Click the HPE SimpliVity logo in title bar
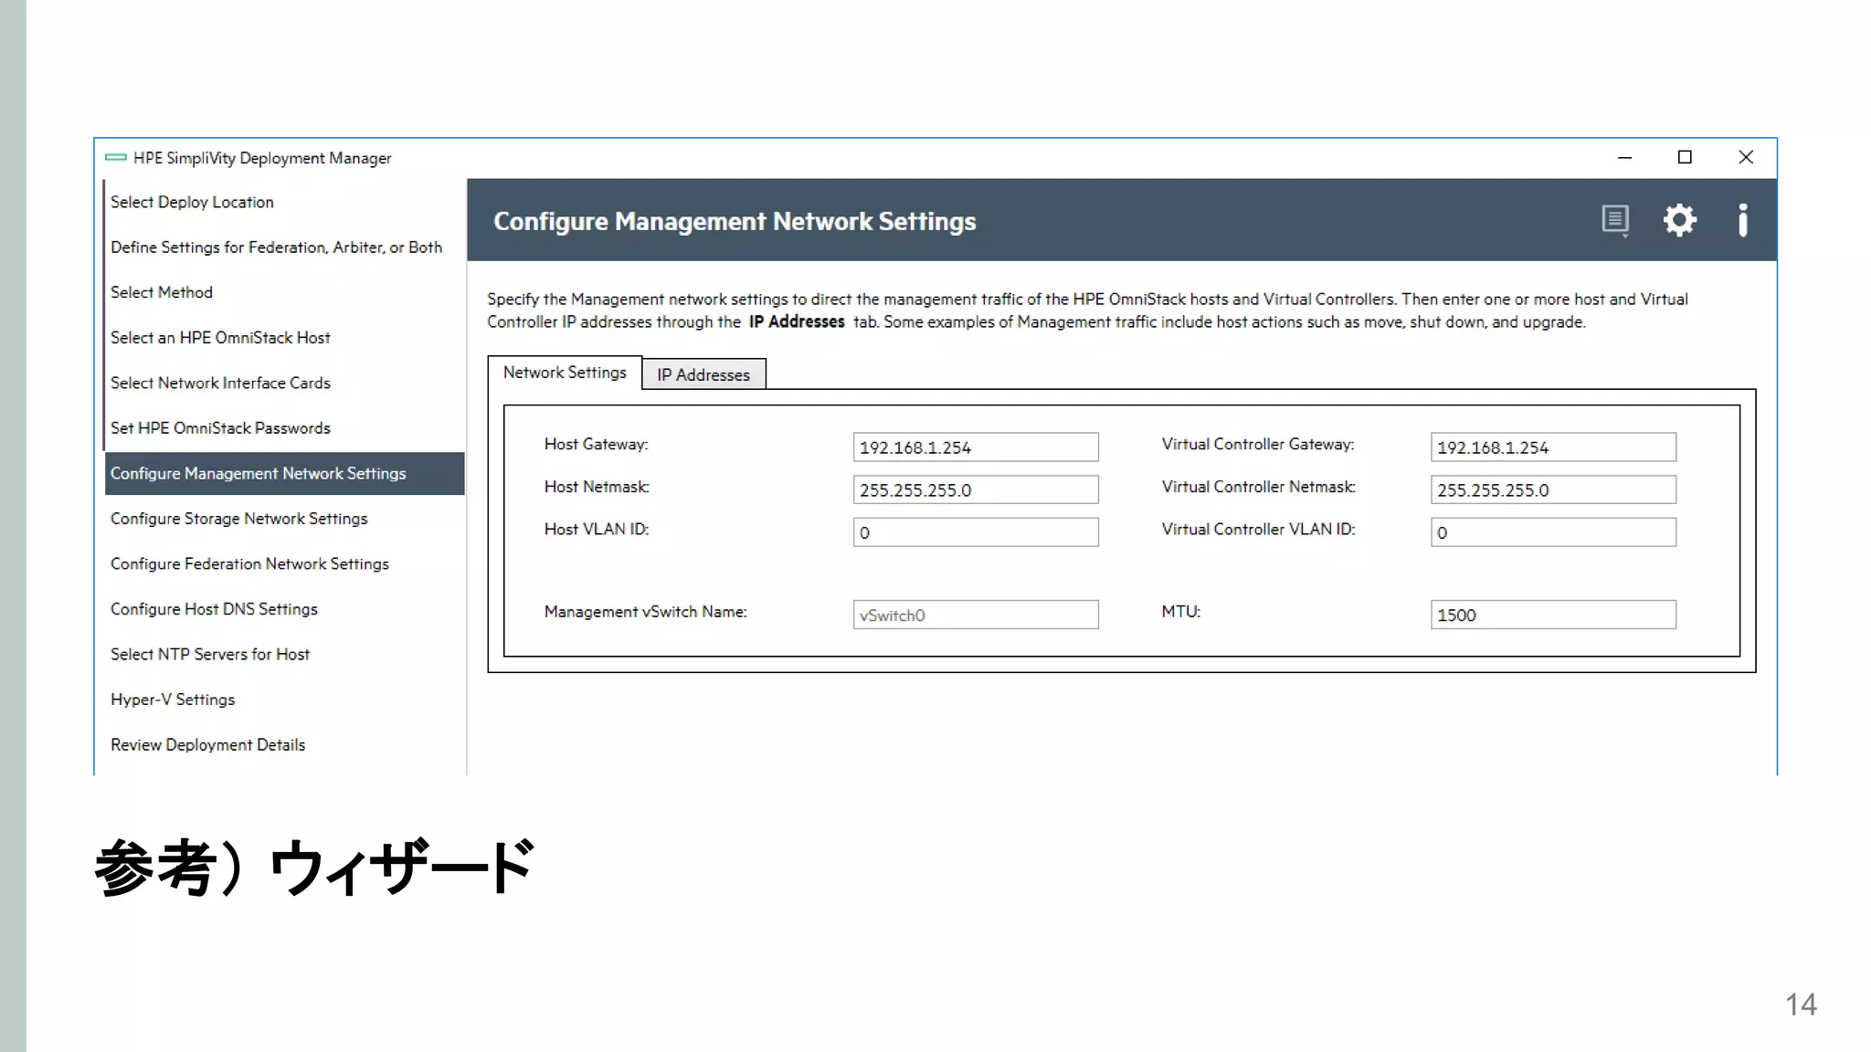 (116, 158)
